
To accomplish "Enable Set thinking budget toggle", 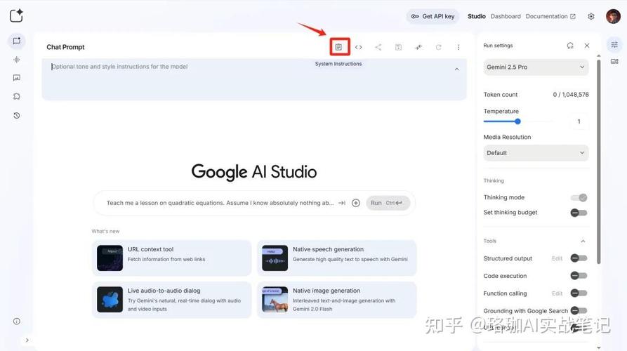I will click(579, 213).
